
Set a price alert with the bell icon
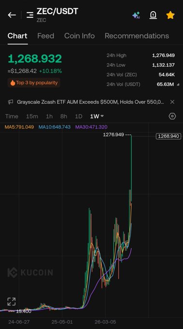pos(153,15)
